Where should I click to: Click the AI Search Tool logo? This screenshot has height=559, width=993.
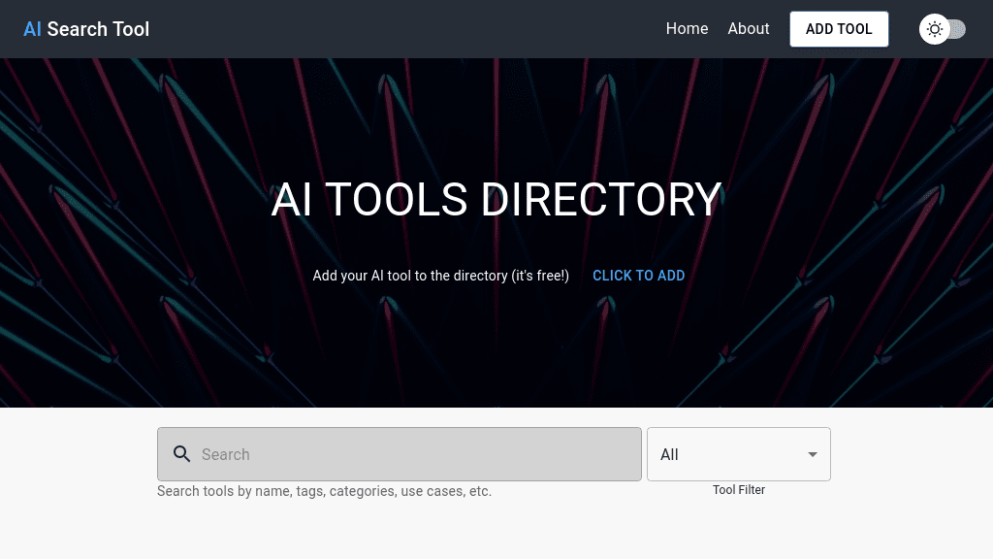85,29
